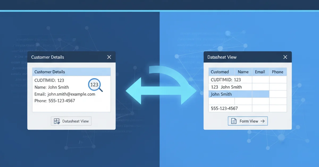Click the document icon beside Form View
This screenshot has width=319, height=167.
tap(234, 121)
